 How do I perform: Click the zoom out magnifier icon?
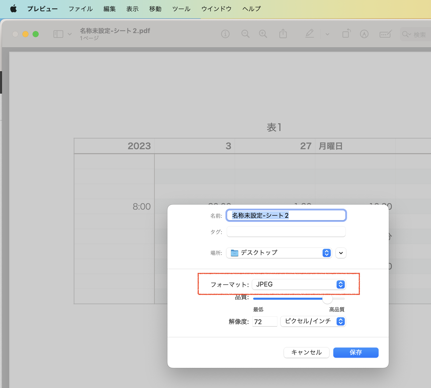[245, 34]
